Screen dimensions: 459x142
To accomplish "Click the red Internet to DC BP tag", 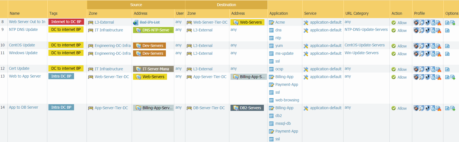I will click(66, 22).
